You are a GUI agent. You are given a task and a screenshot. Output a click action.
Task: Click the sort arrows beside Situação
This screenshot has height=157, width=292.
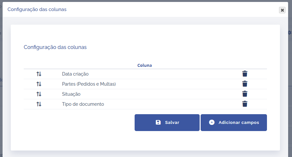[39, 94]
